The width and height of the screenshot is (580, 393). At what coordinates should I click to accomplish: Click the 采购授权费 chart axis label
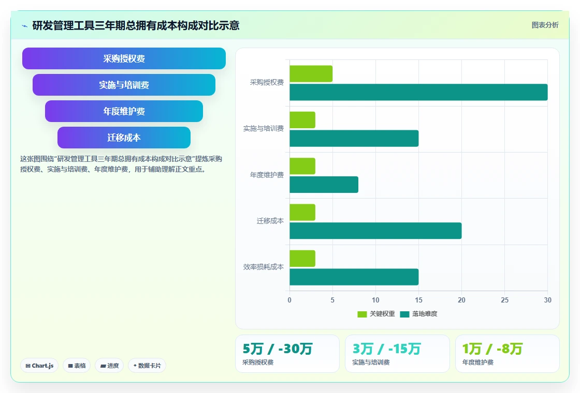click(x=267, y=82)
